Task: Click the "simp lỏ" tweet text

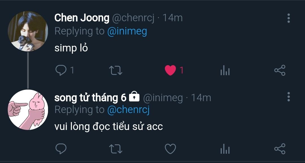Action: coord(71,48)
